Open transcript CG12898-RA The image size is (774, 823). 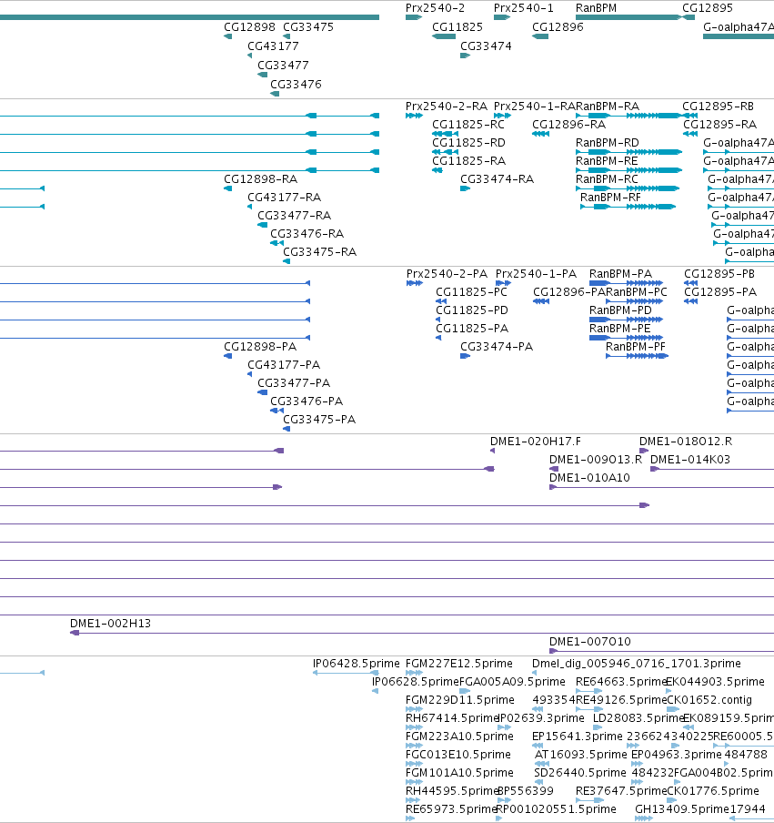(261, 179)
